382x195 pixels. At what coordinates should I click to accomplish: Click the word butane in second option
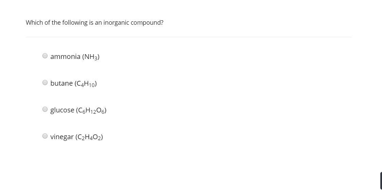[x=61, y=83]
